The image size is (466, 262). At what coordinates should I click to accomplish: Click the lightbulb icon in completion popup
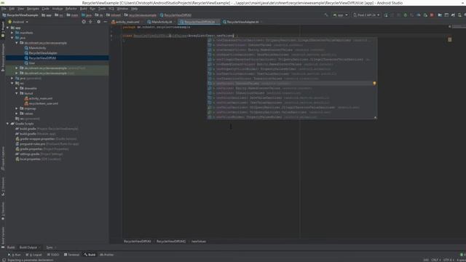click(374, 84)
